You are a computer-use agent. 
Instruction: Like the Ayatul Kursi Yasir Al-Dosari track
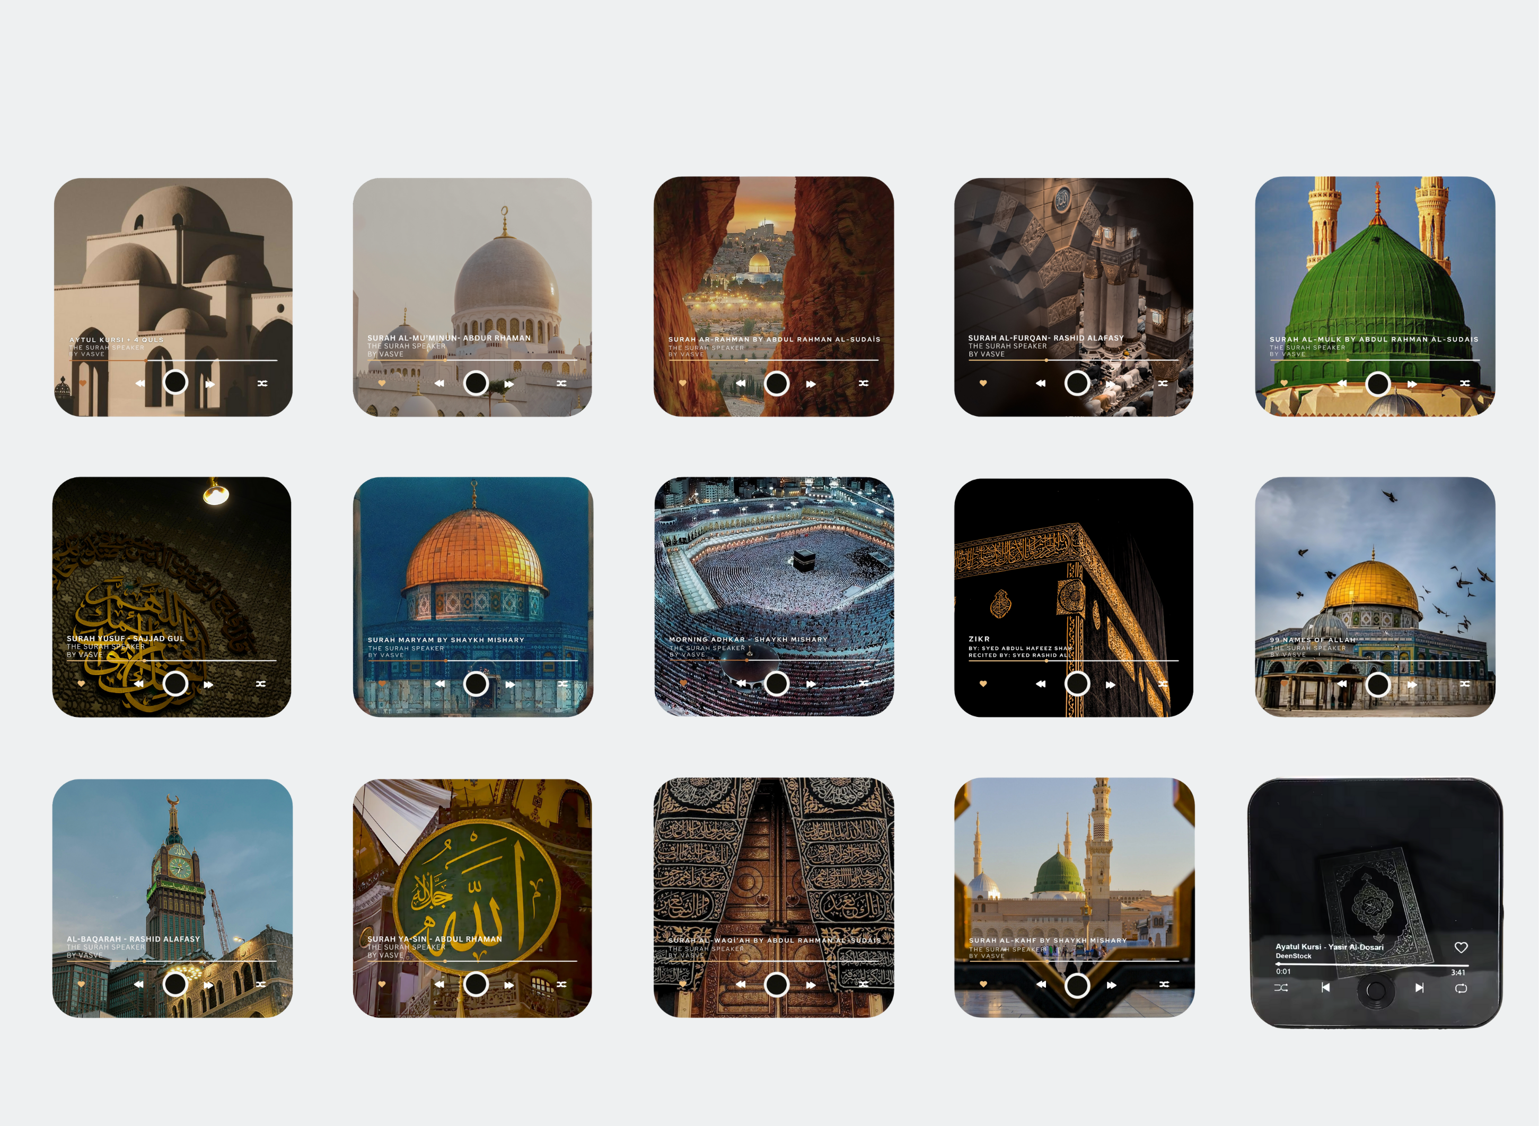pyautogui.click(x=1461, y=947)
